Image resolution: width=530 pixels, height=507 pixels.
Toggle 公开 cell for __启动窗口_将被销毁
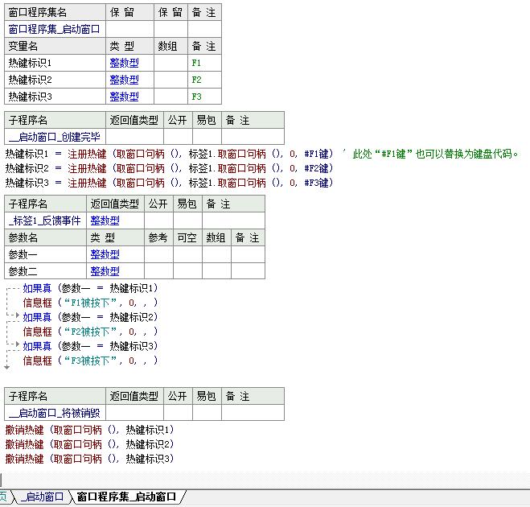(178, 413)
